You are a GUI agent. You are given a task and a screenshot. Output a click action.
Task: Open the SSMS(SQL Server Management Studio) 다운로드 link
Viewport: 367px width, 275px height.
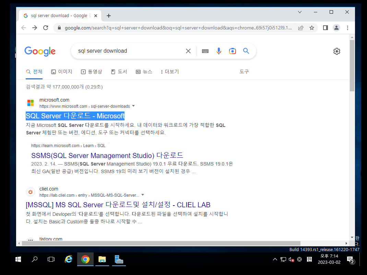[107, 156]
